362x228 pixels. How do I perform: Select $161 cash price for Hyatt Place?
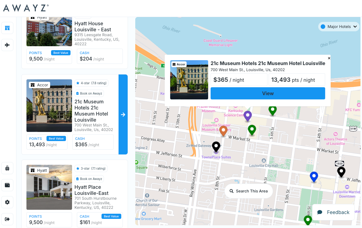coord(100,219)
